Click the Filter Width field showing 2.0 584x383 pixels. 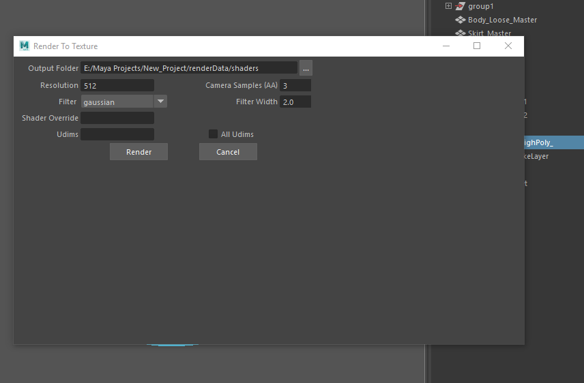point(295,102)
